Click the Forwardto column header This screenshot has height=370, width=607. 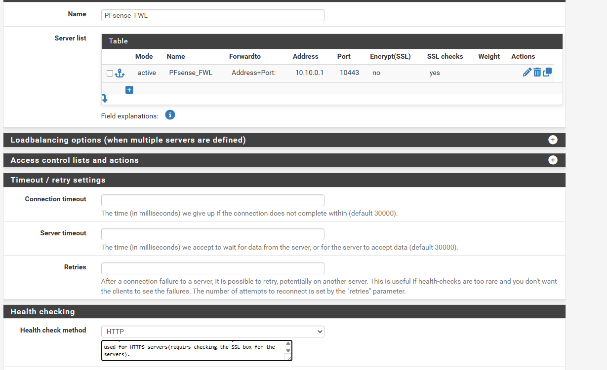245,56
